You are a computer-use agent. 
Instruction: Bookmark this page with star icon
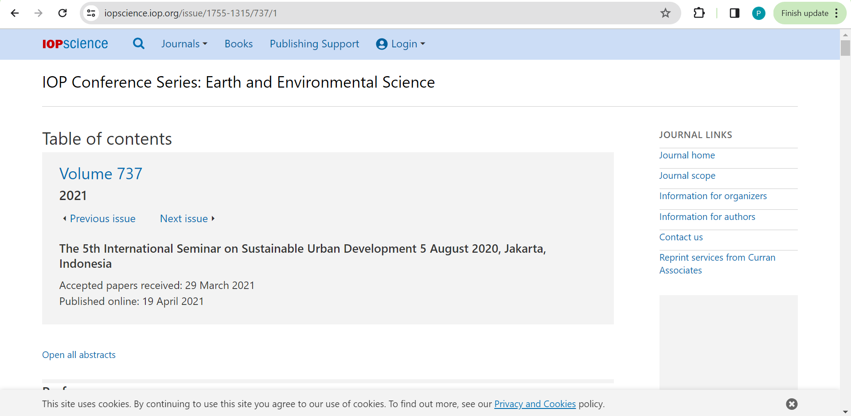pos(665,13)
